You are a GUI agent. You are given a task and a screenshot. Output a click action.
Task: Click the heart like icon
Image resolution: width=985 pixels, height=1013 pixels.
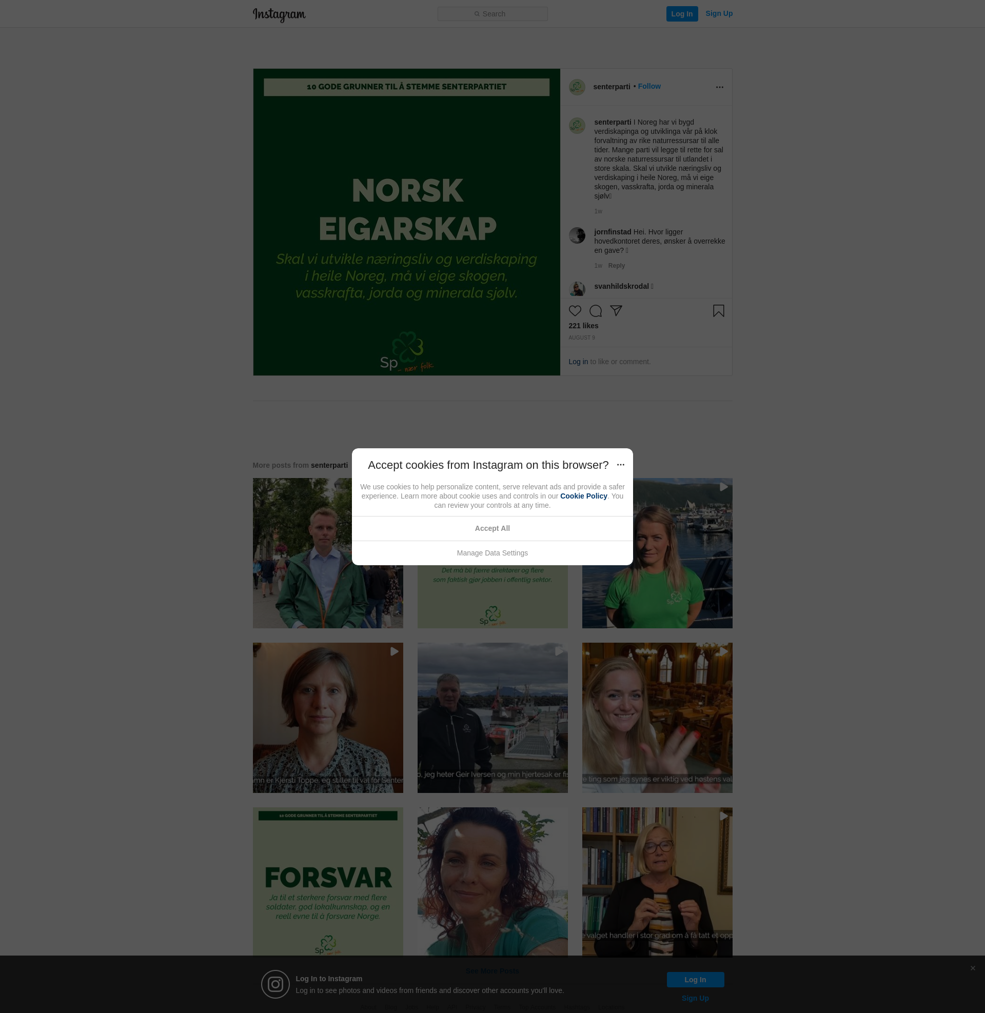point(575,311)
